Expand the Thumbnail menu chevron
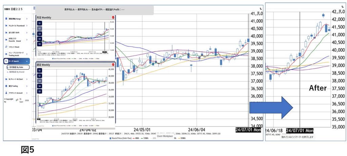This screenshot has height=156, width=347. pos(27,26)
